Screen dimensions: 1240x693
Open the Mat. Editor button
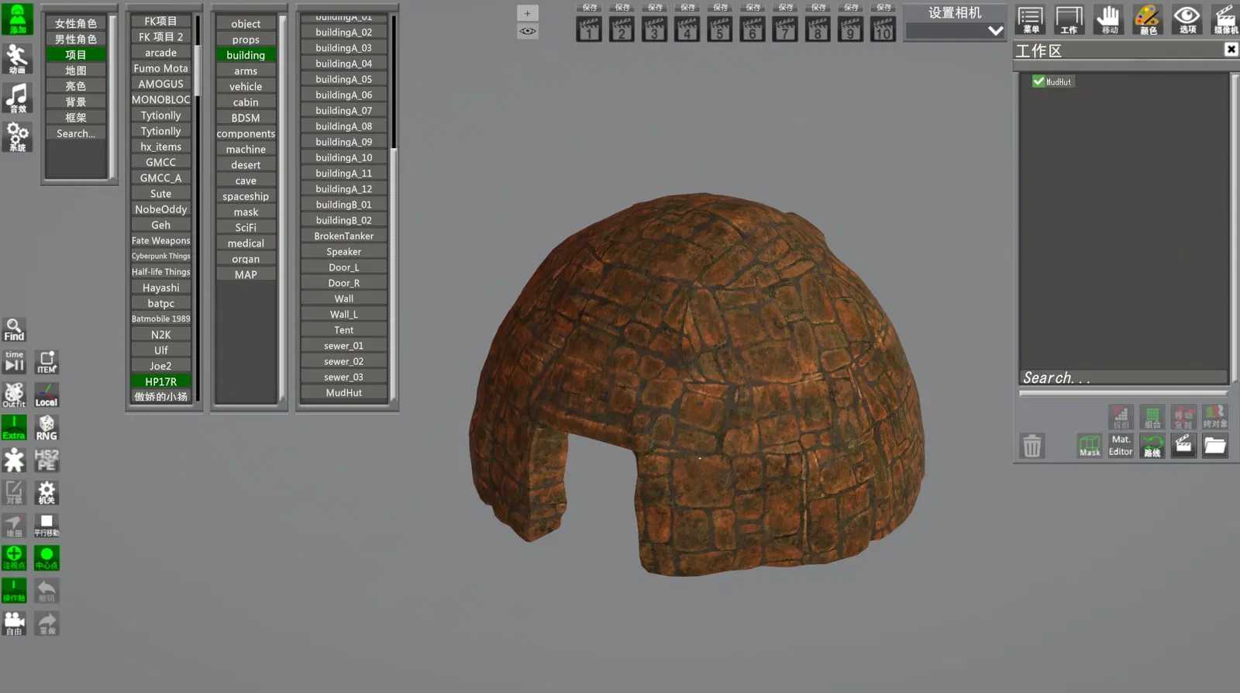[1121, 445]
